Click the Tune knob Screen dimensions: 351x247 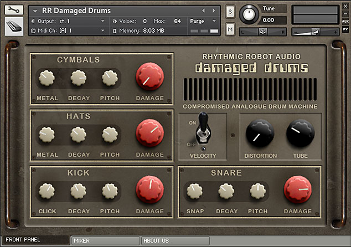pos(249,14)
